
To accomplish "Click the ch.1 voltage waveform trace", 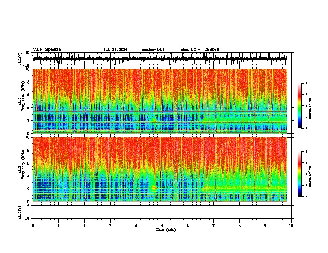I will click(159, 58).
